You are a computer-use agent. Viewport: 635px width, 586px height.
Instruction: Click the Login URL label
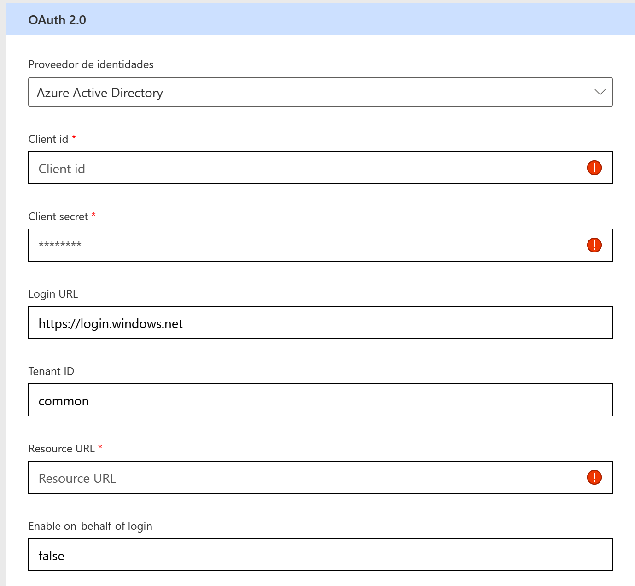pyautogui.click(x=53, y=294)
